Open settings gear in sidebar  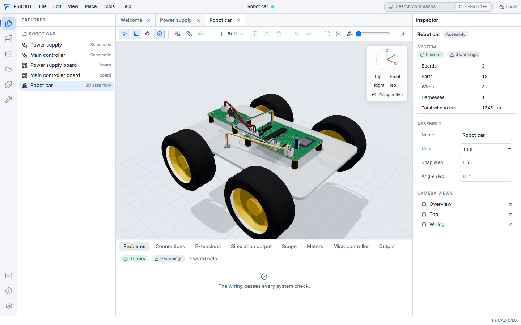[9, 306]
